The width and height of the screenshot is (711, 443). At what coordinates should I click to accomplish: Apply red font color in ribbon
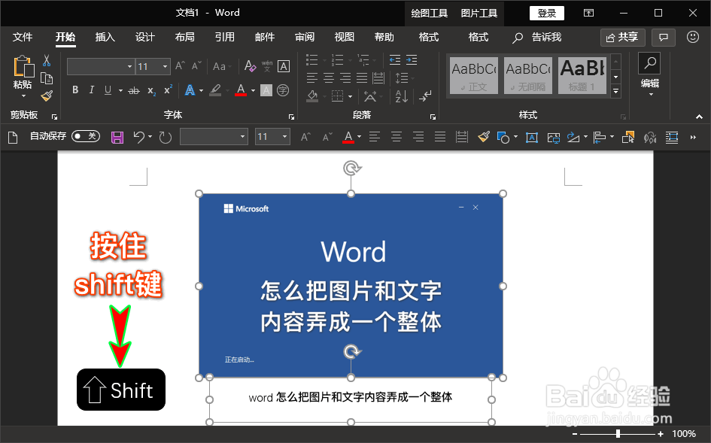coord(241,90)
